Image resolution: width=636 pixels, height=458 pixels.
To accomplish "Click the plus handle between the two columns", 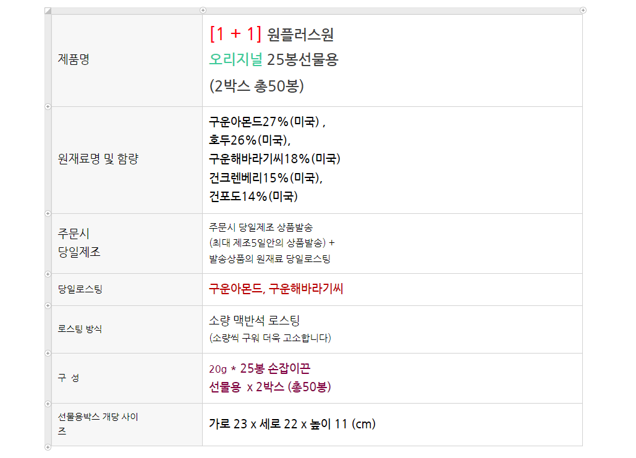I will pos(203,10).
